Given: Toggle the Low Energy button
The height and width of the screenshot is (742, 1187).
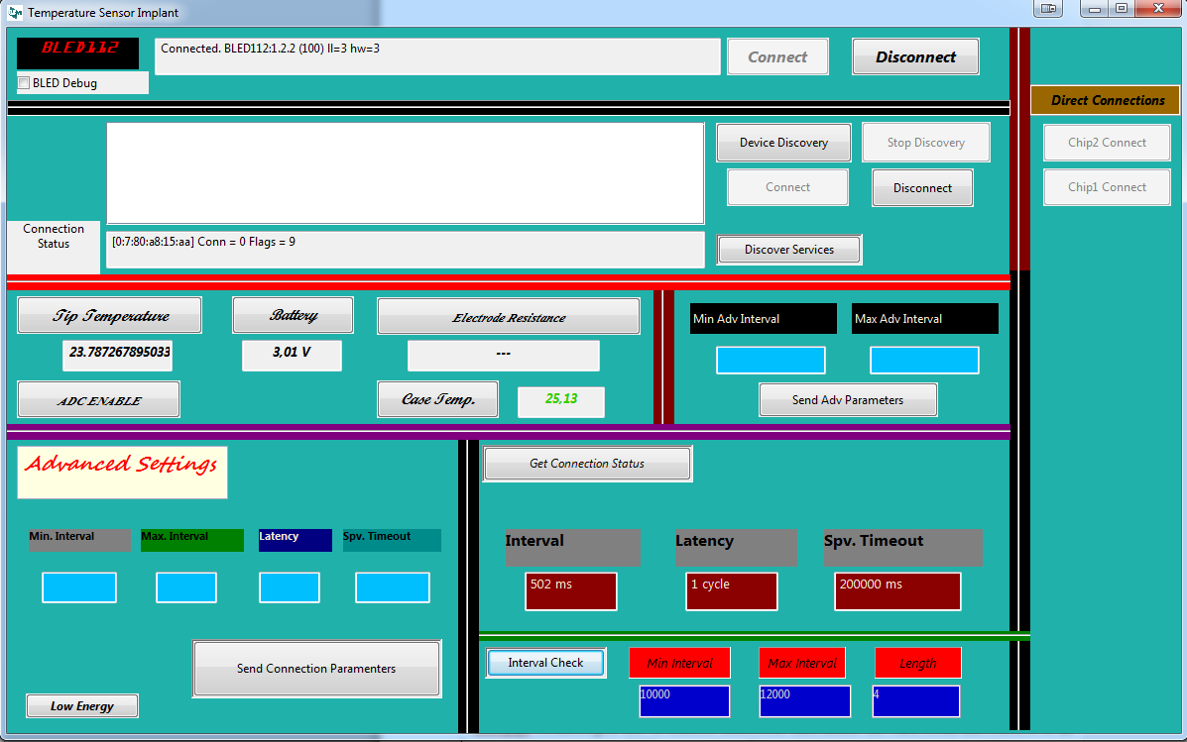Looking at the screenshot, I should pos(82,706).
